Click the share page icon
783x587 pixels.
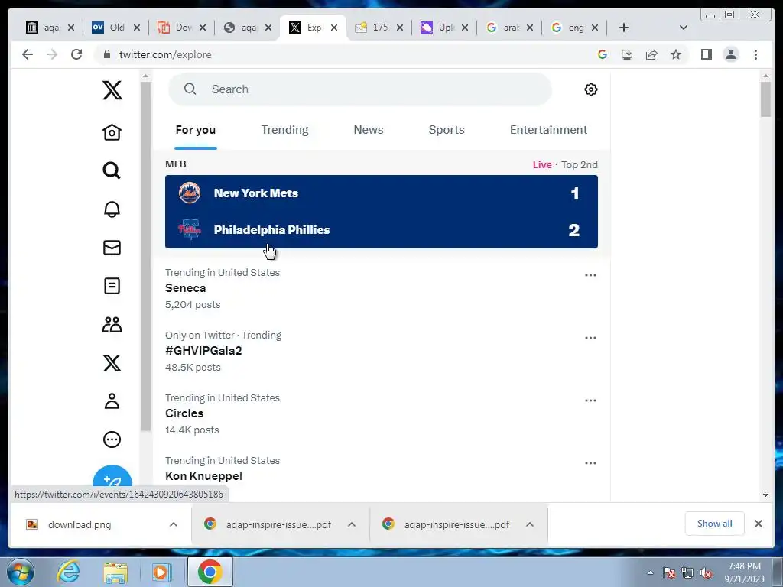[x=651, y=54]
